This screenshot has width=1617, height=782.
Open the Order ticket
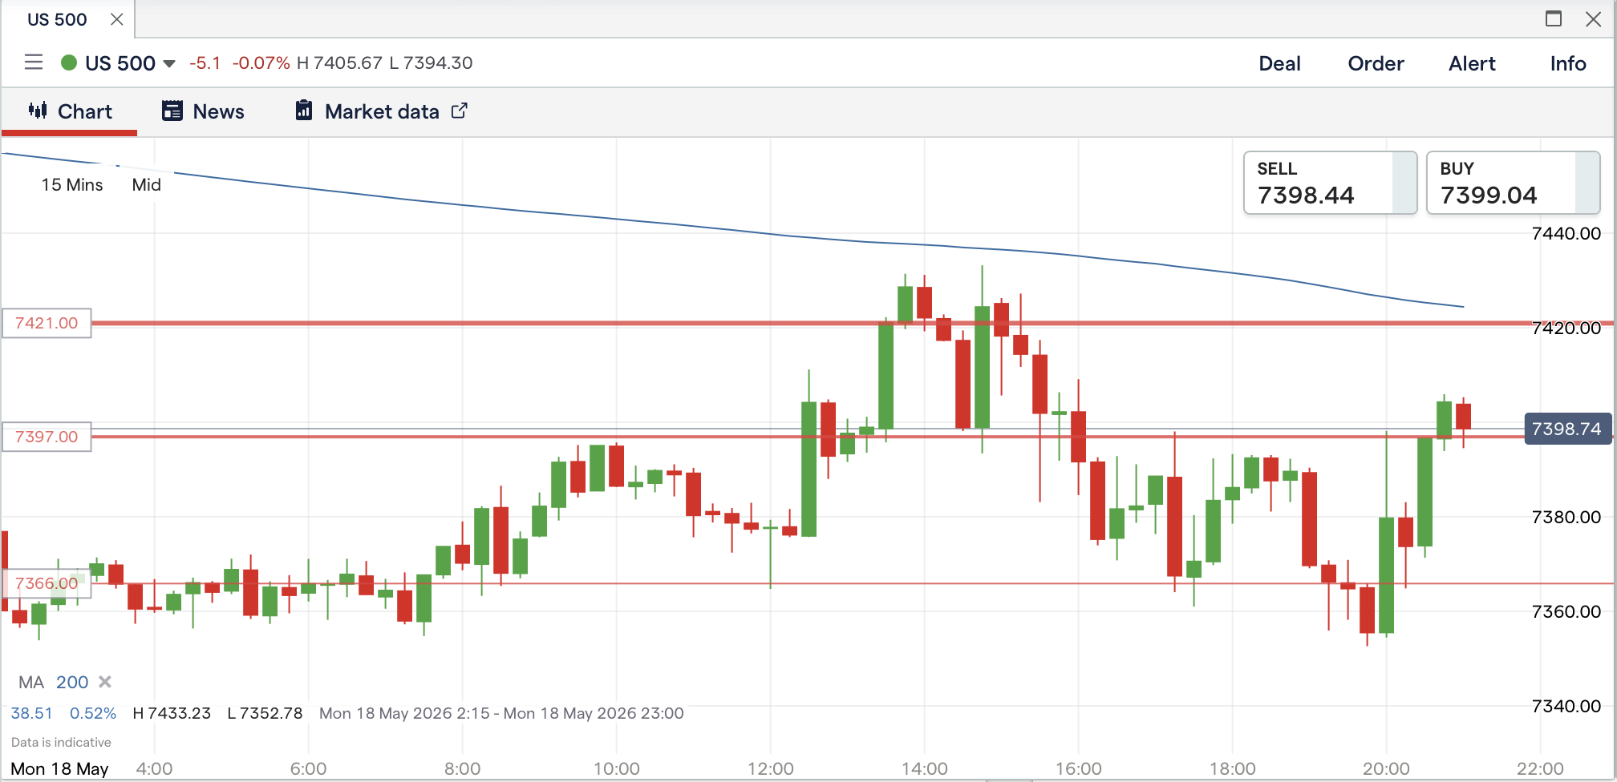(x=1376, y=63)
